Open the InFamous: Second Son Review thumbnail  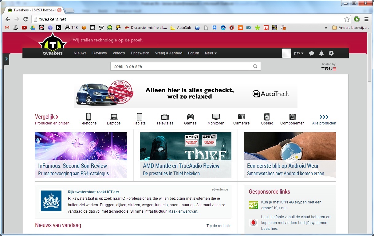point(81,155)
